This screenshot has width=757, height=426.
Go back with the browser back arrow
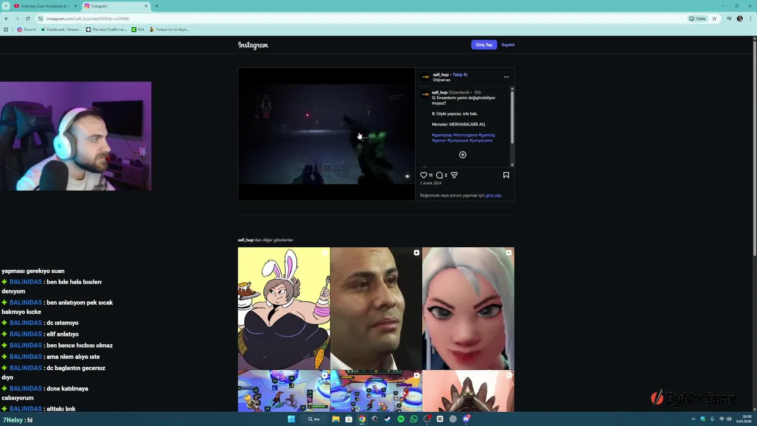(x=7, y=18)
